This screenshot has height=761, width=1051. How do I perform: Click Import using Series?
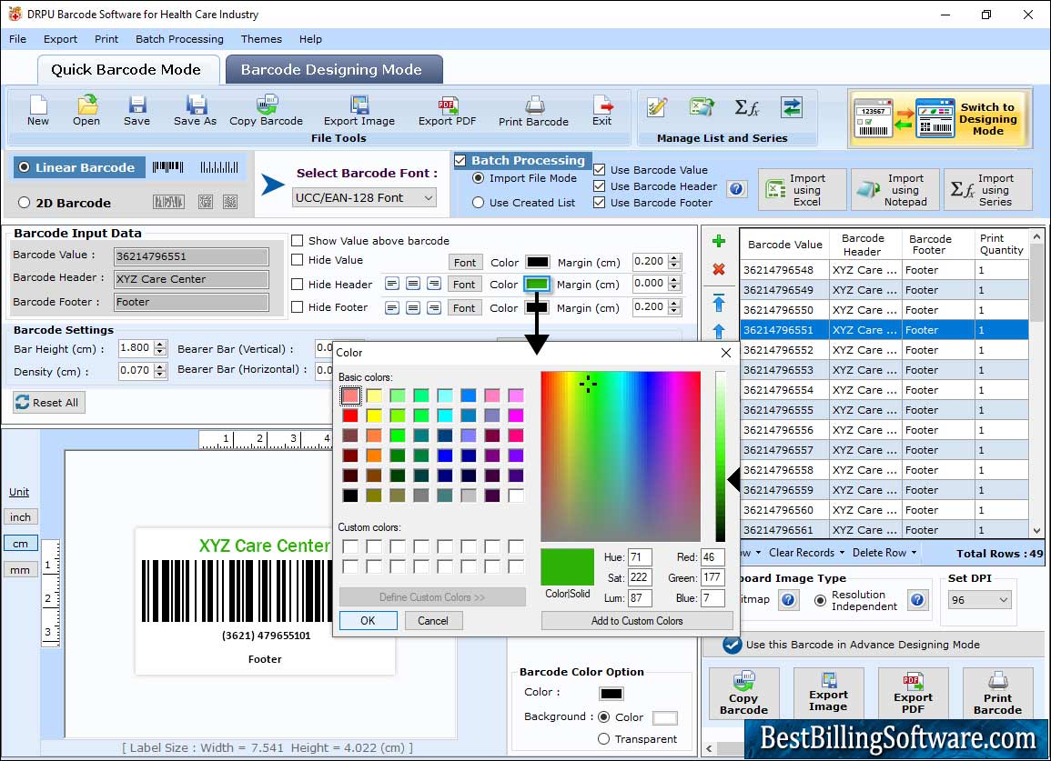pyautogui.click(x=988, y=190)
